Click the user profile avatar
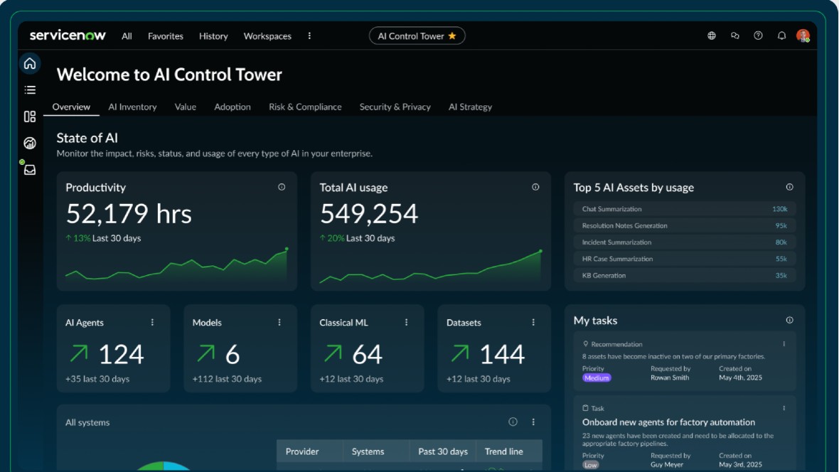This screenshot has height=472, width=839. coord(803,36)
